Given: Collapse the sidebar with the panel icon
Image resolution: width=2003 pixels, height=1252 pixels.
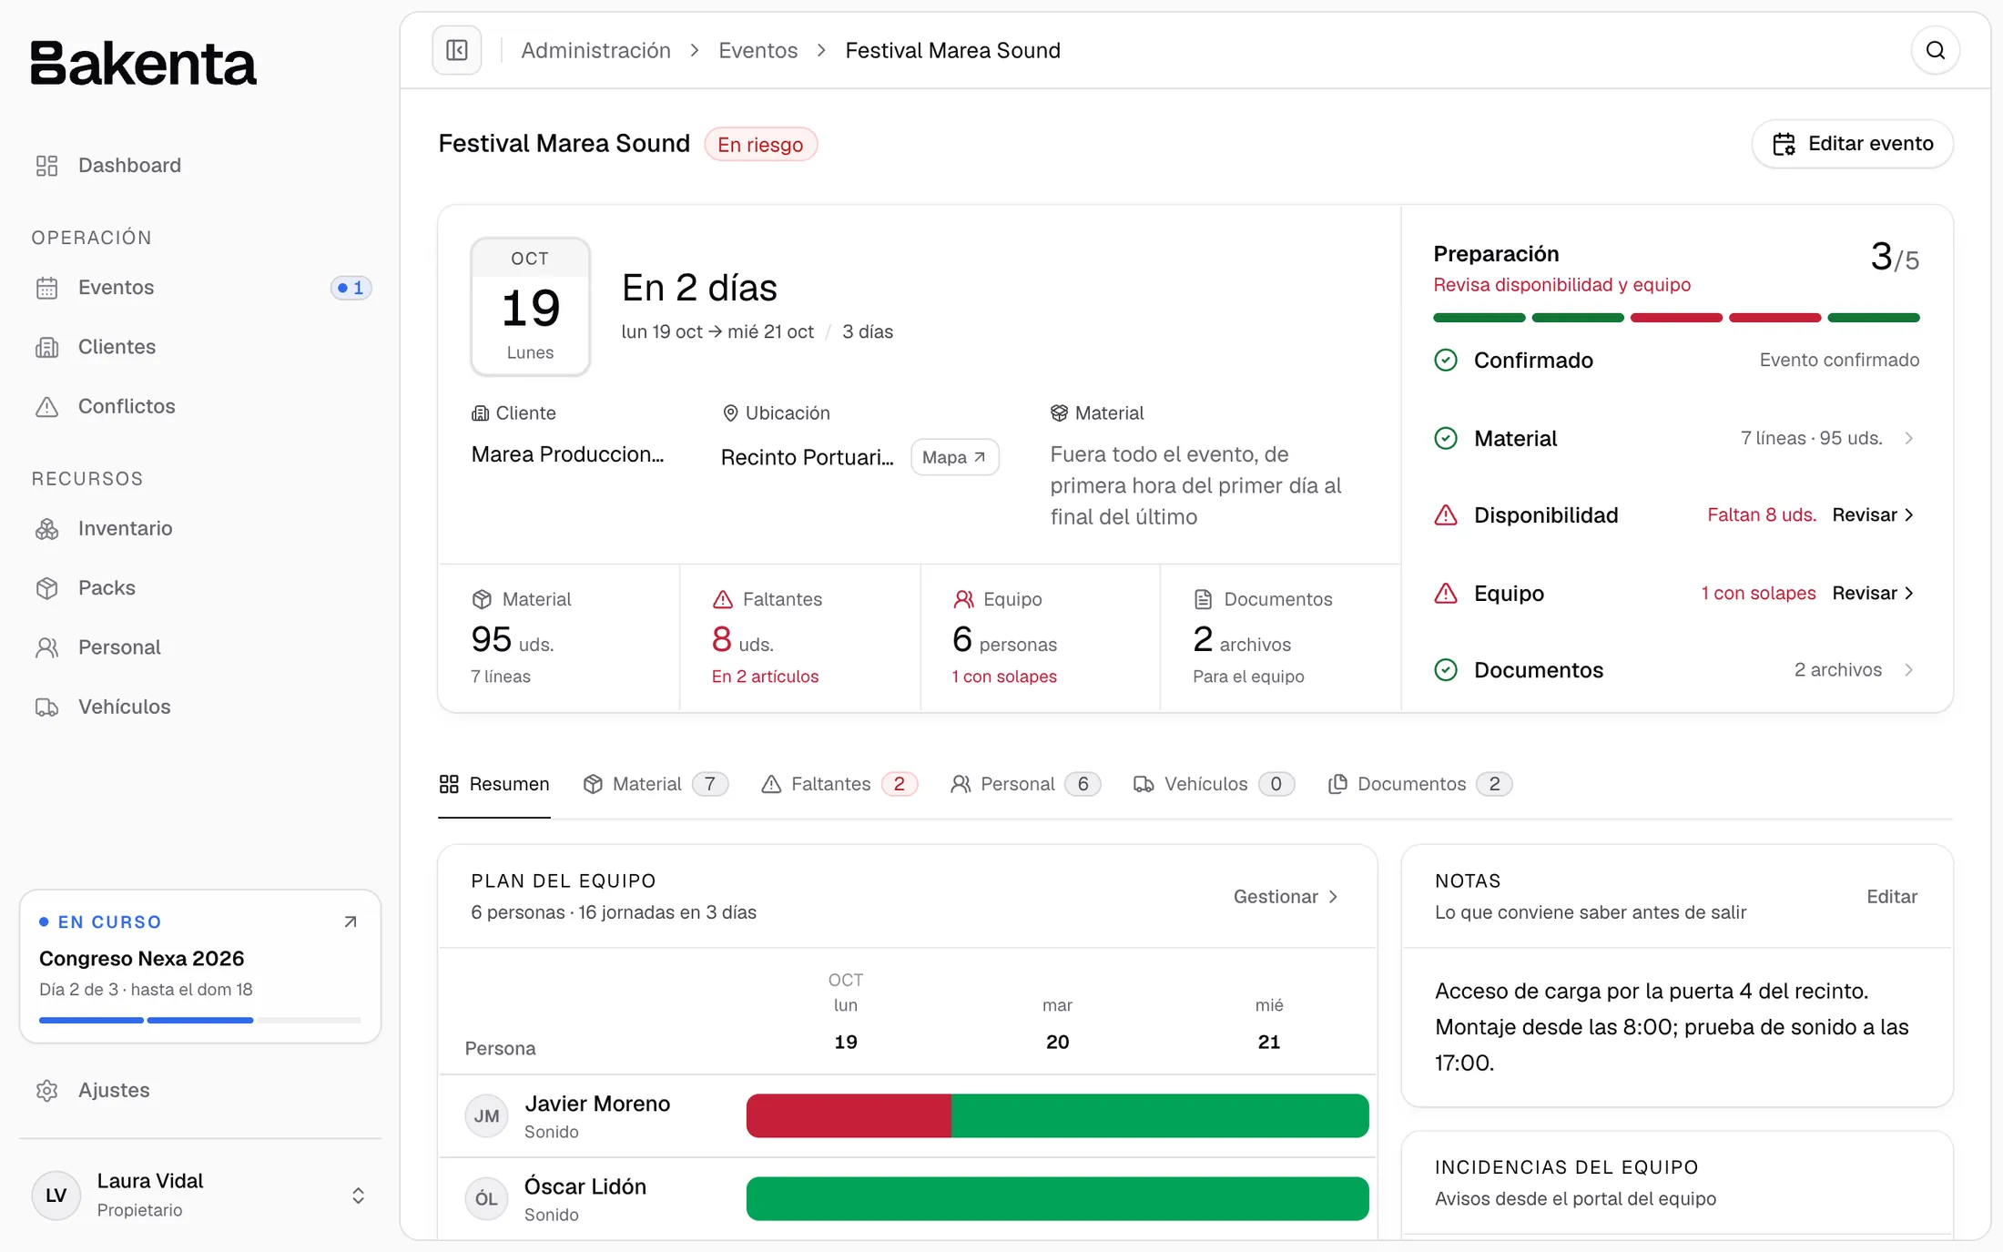Looking at the screenshot, I should click(x=457, y=50).
